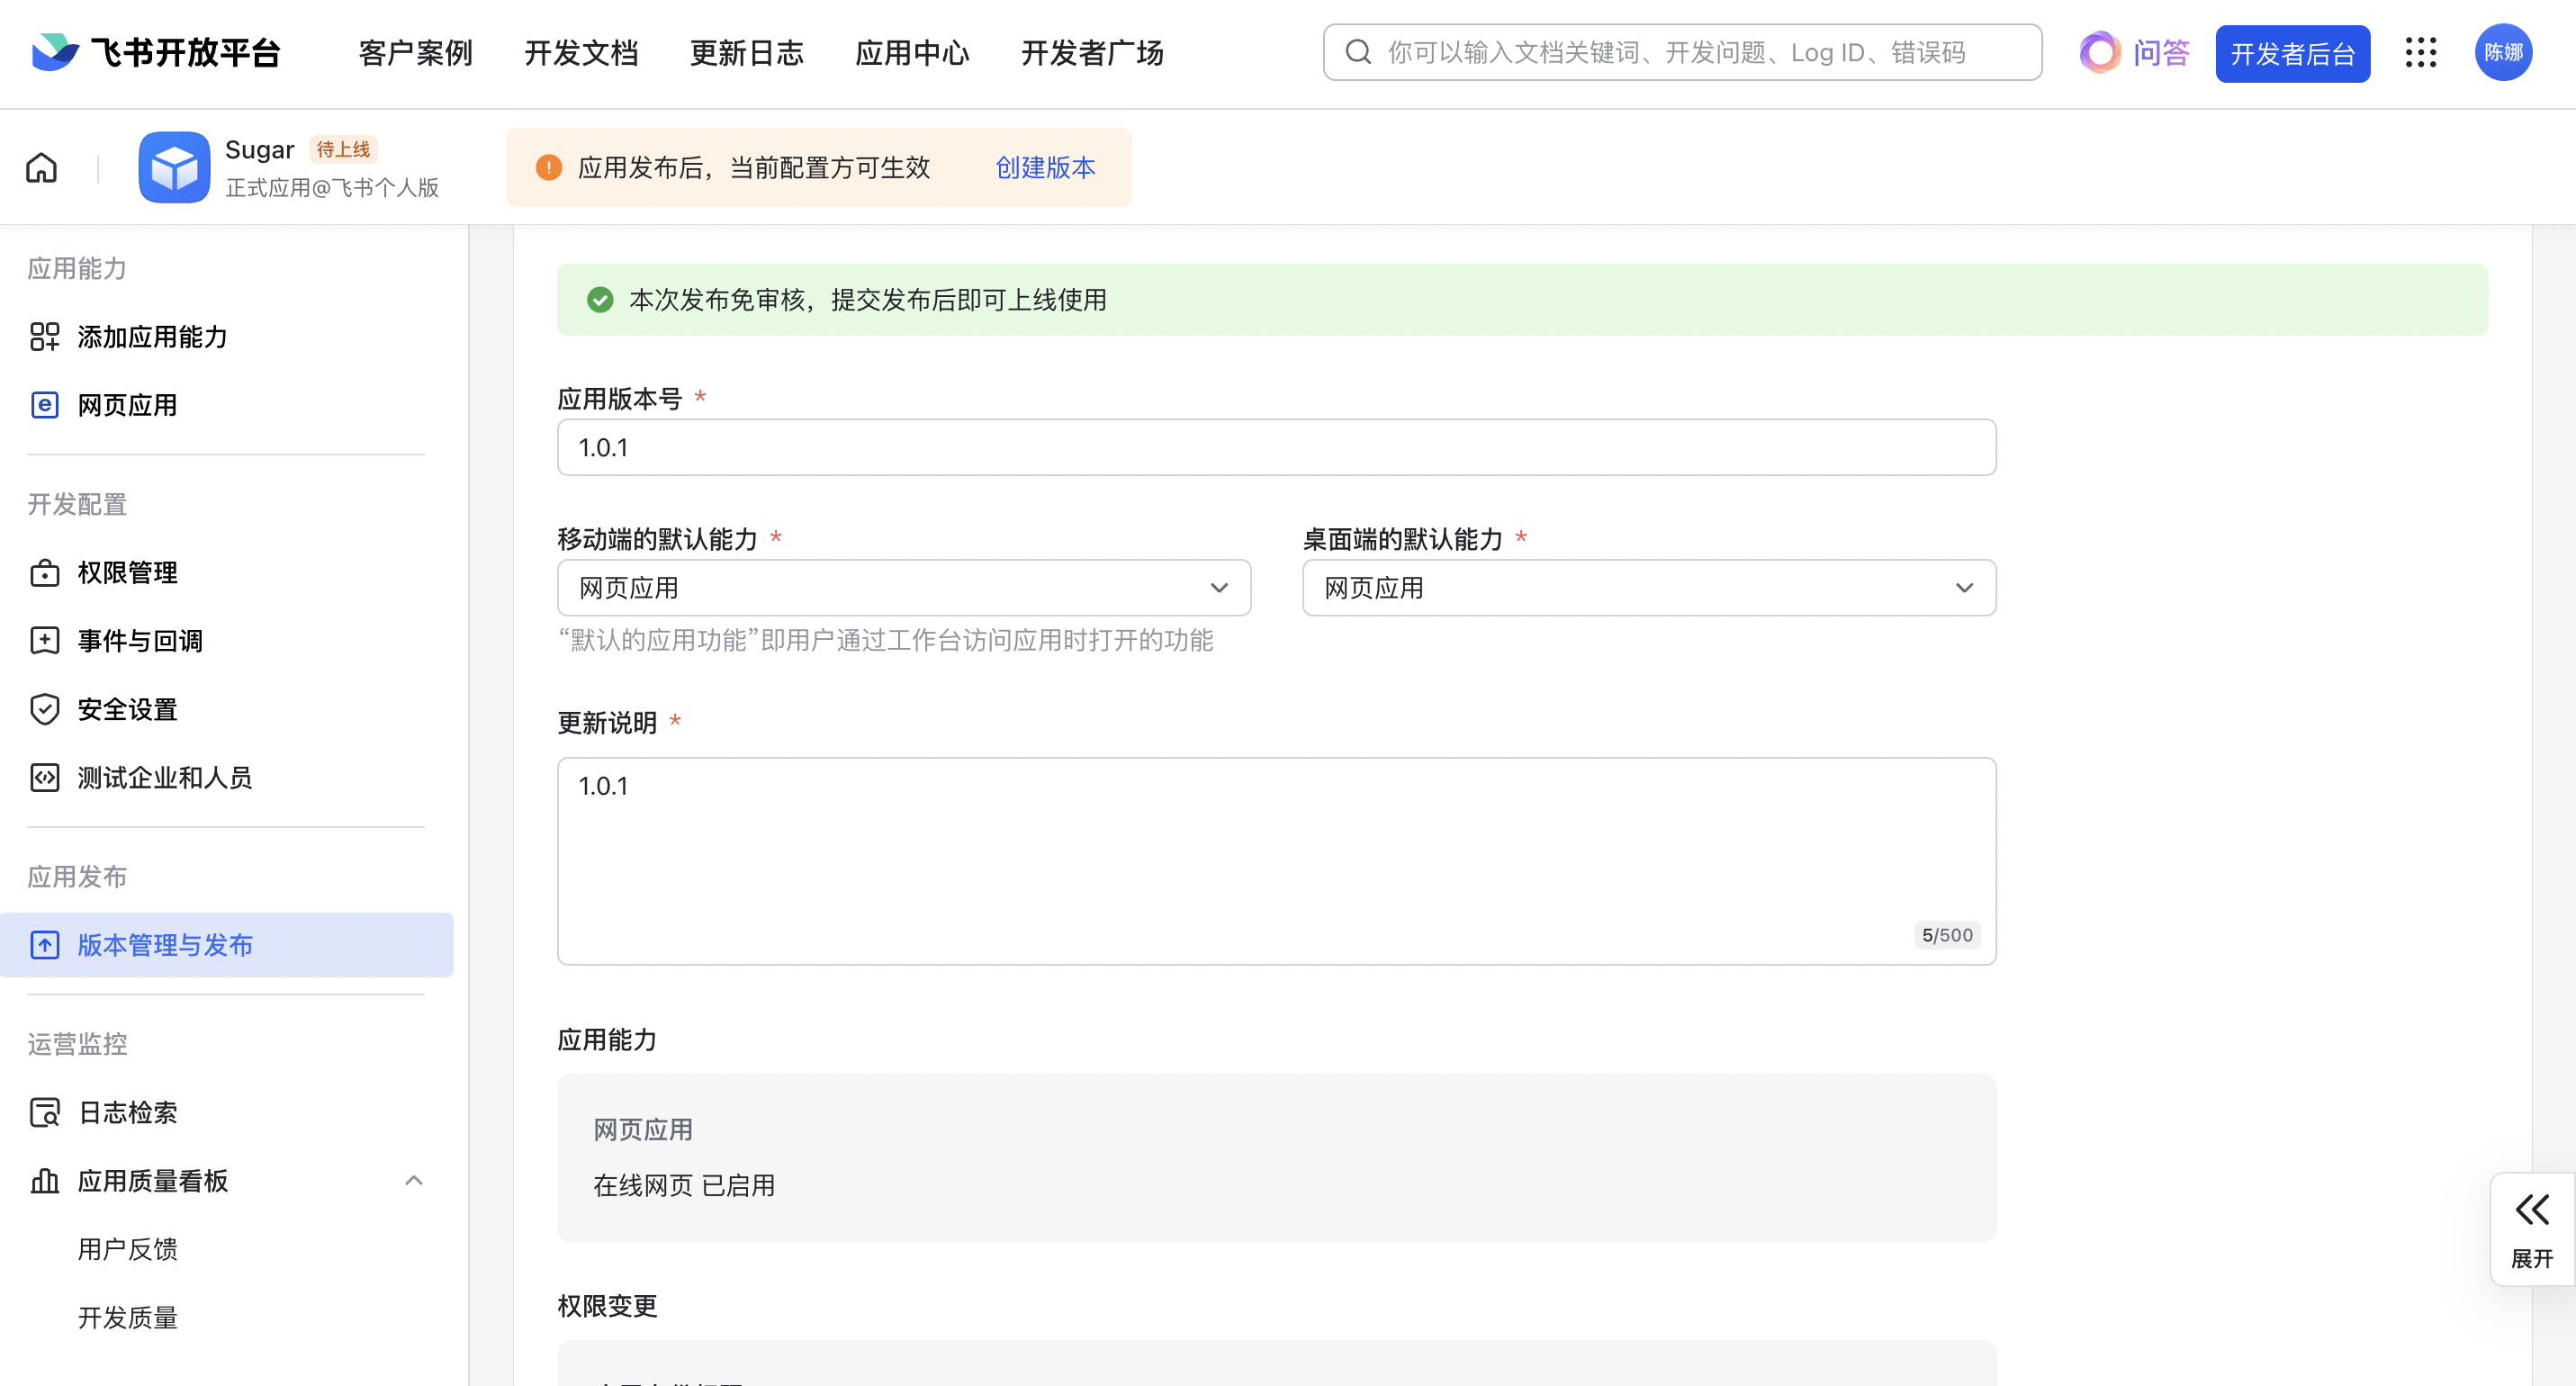Open 开发文档 in top navigation
The height and width of the screenshot is (1386, 2576).
tap(581, 53)
